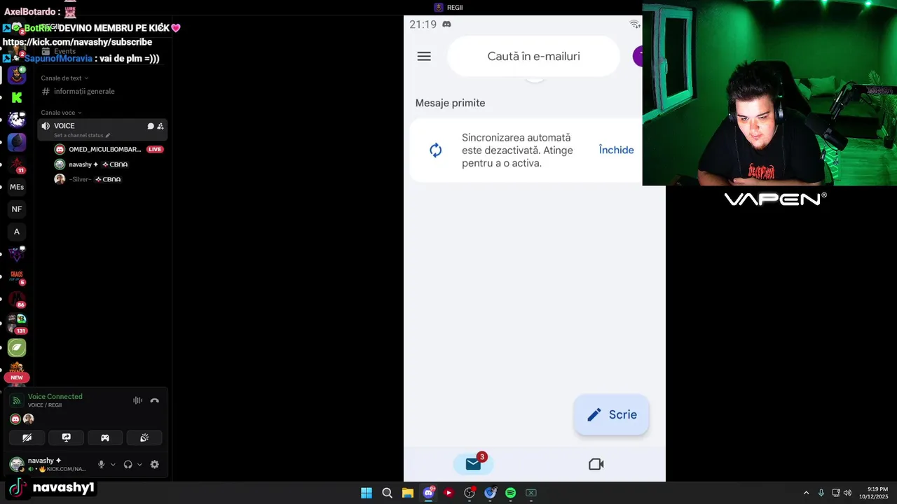Start an activity with the gamepad icon
Image resolution: width=897 pixels, height=504 pixels.
pyautogui.click(x=105, y=437)
